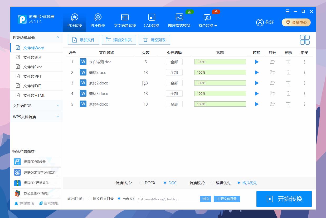
Task: Click the user avatar icon beside 你好
Action: (260, 22)
